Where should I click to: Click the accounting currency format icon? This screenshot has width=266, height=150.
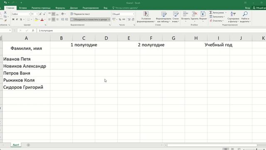point(114,20)
